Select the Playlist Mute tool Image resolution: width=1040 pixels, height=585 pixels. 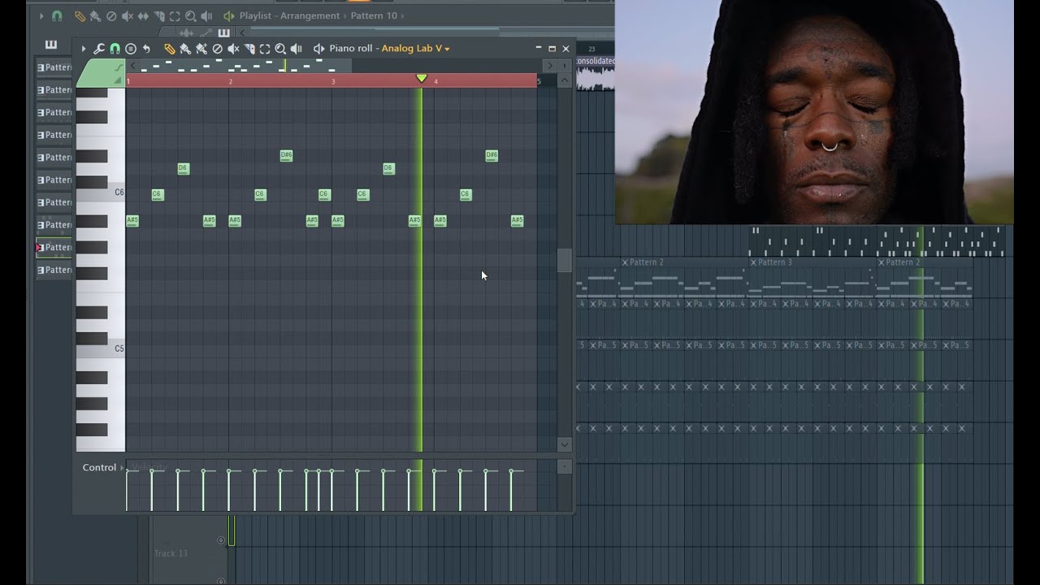coord(128,15)
